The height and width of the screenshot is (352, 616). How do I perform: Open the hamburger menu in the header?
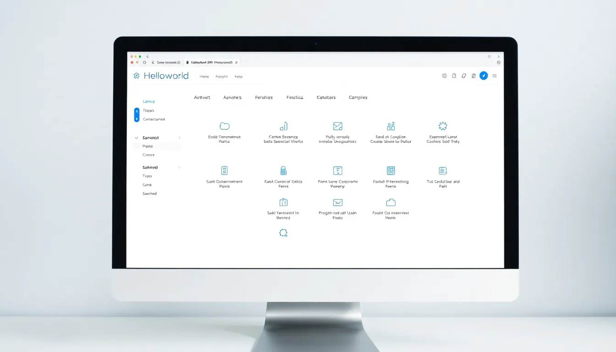(494, 76)
